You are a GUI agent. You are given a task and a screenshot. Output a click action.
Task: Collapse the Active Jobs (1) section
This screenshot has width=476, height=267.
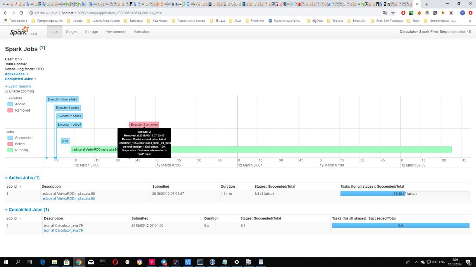pyautogui.click(x=22, y=178)
